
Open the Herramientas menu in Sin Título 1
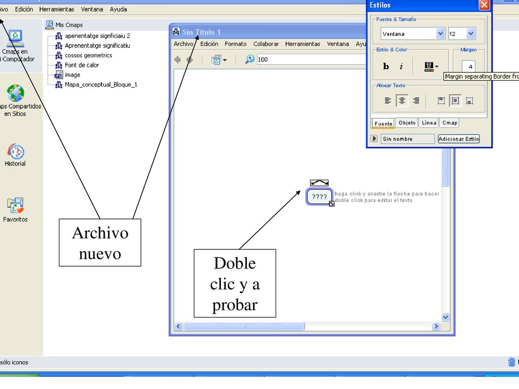coord(303,44)
